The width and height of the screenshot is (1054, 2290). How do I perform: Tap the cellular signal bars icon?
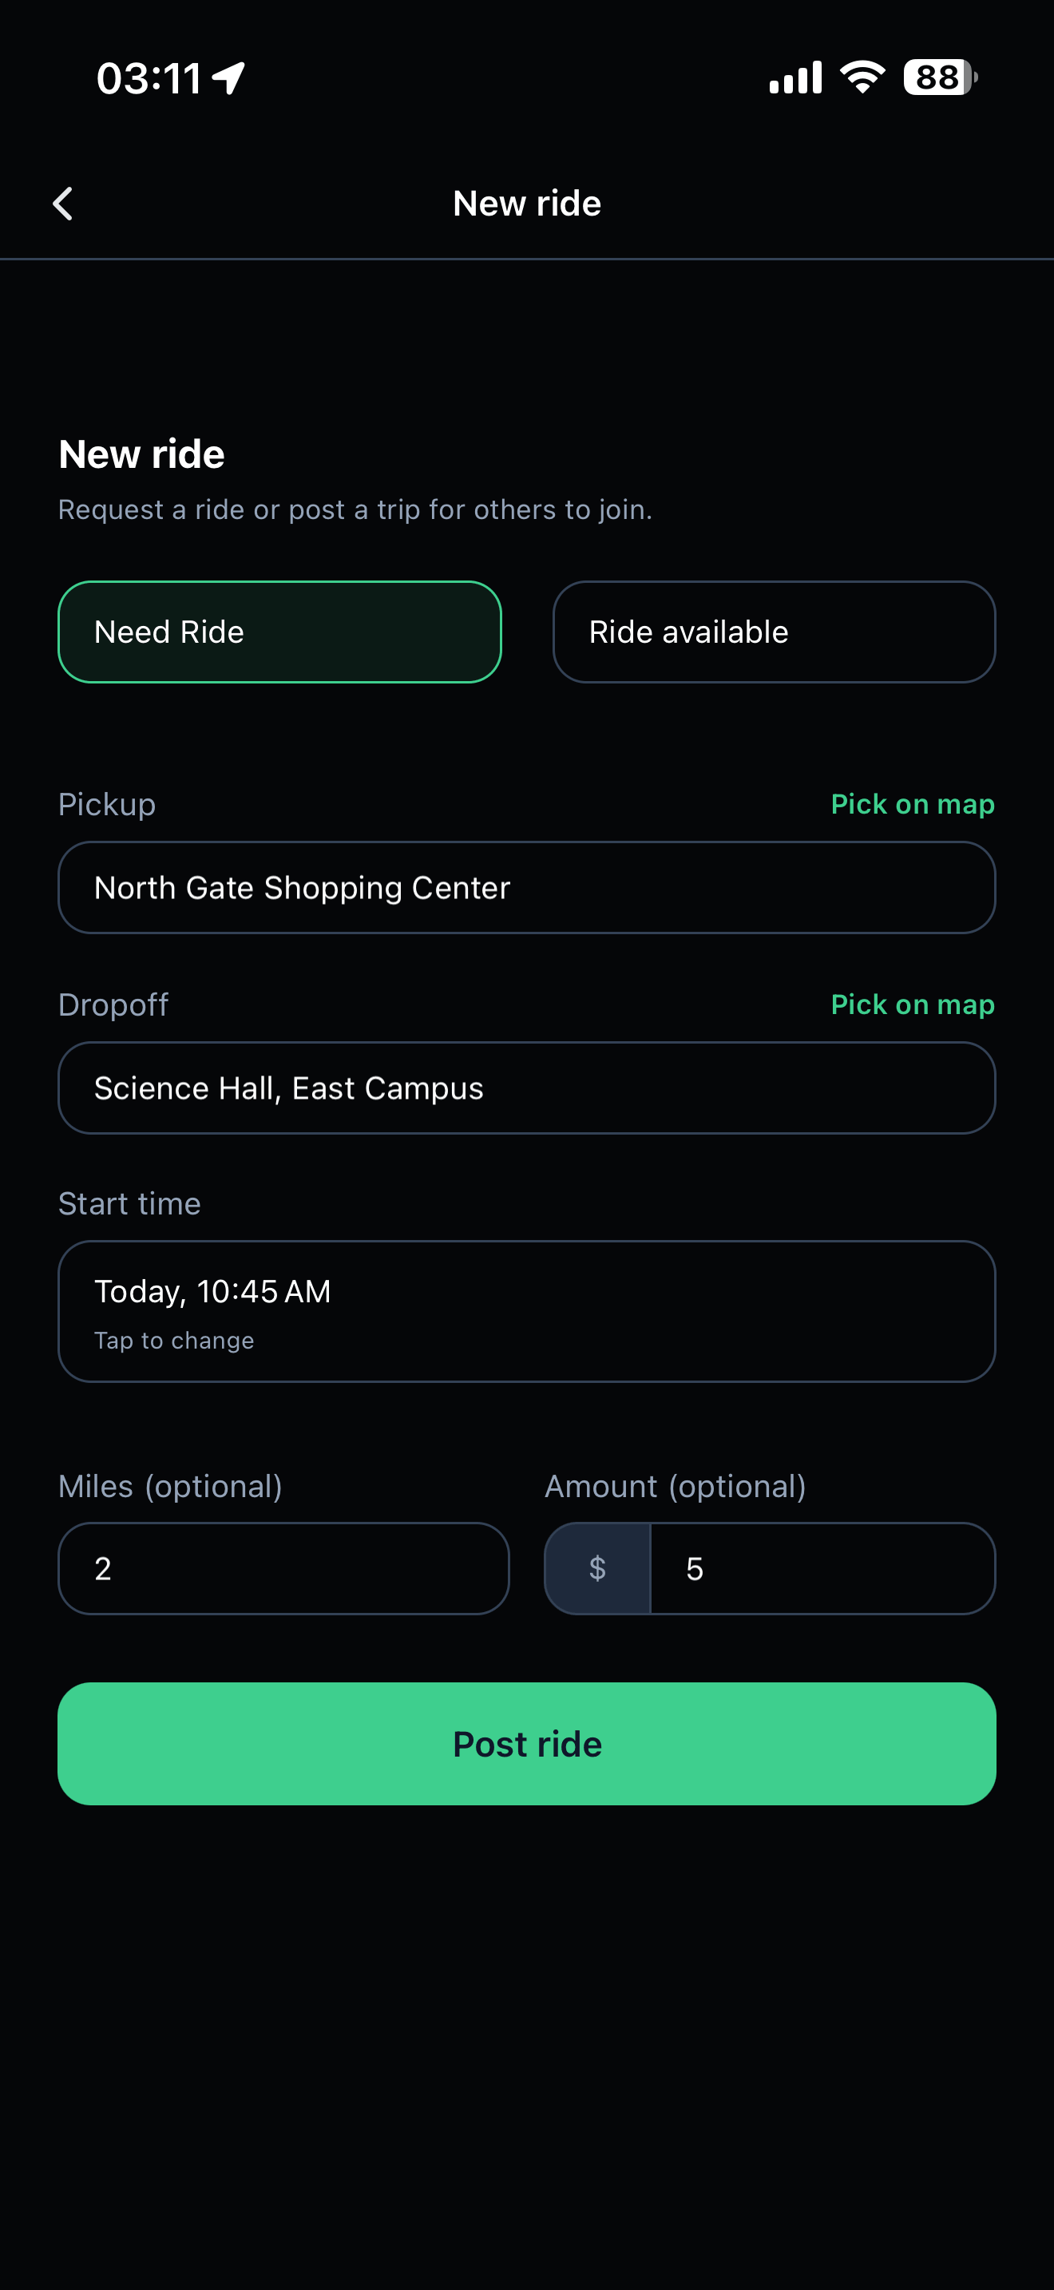click(795, 77)
